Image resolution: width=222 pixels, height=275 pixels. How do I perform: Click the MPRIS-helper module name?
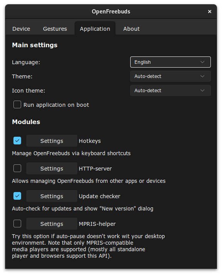(x=97, y=224)
